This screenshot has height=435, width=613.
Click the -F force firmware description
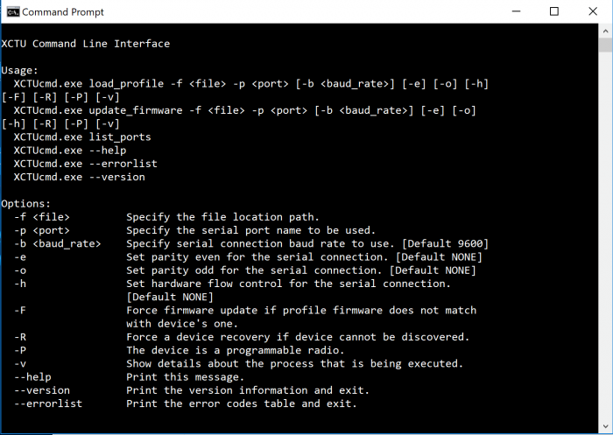coord(301,317)
